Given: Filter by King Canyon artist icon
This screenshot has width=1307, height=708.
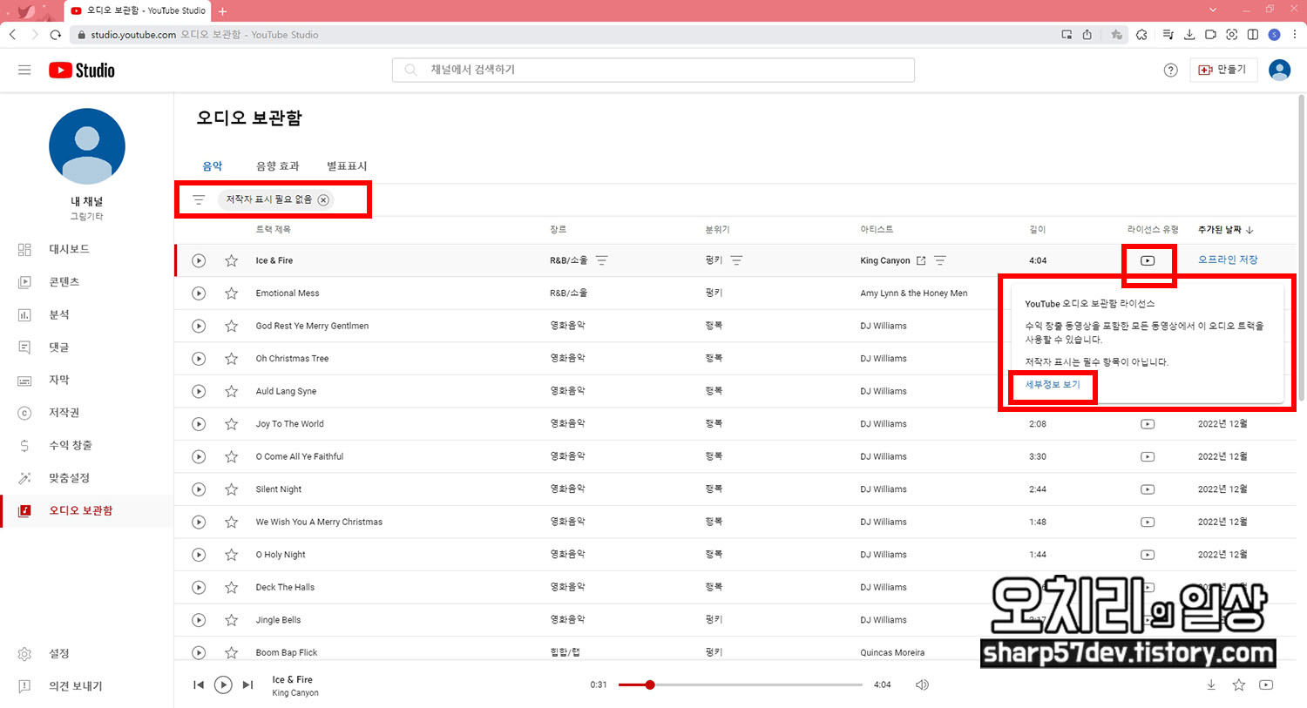Looking at the screenshot, I should coord(940,260).
